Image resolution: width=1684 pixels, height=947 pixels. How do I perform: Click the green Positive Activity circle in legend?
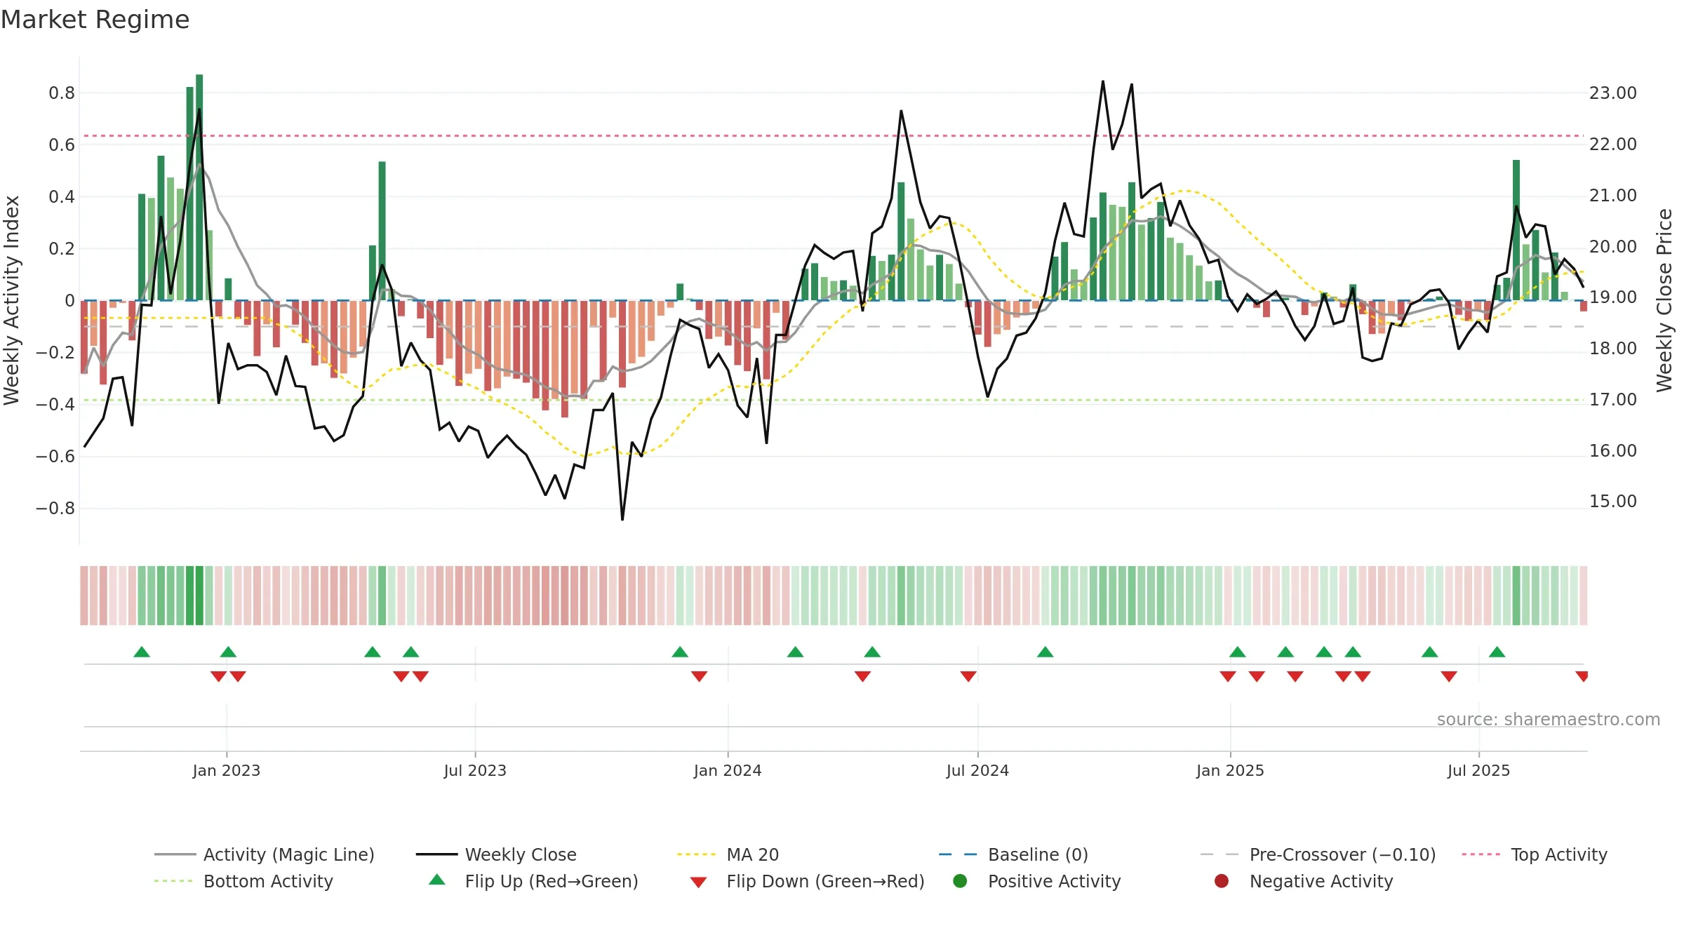(960, 881)
